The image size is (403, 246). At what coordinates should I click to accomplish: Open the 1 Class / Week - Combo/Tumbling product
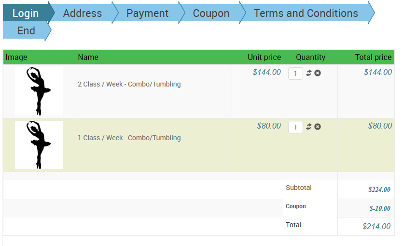(129, 138)
